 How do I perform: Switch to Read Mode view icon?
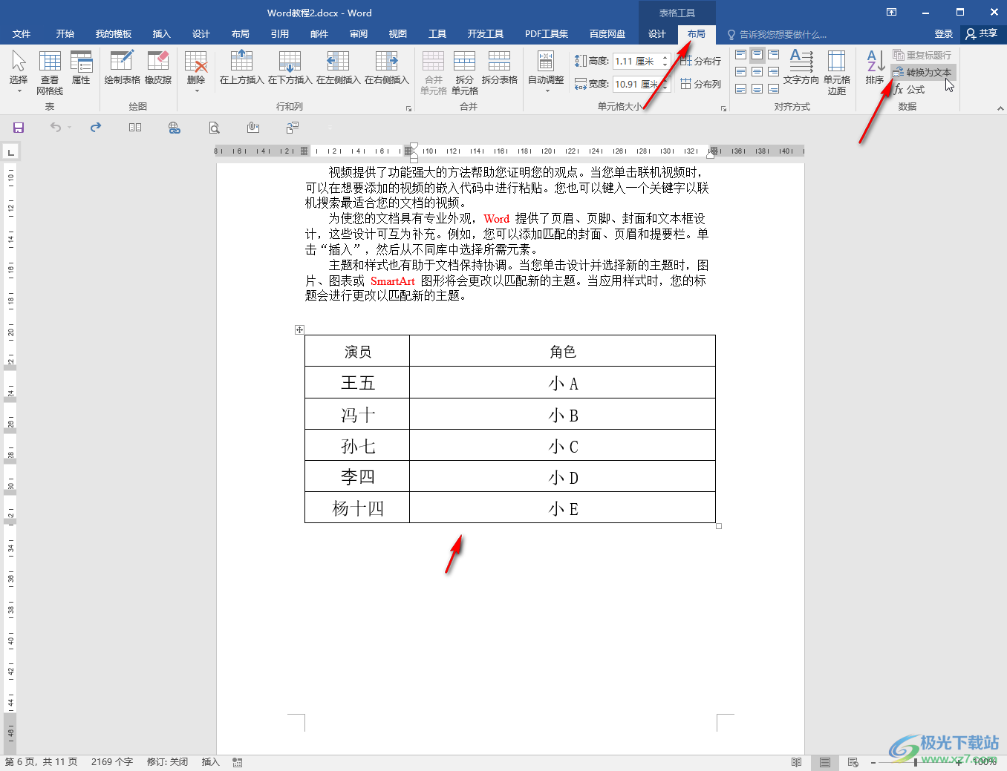797,762
